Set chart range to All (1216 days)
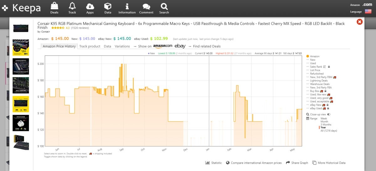Screen dimensions: 376x171 point(329,131)
